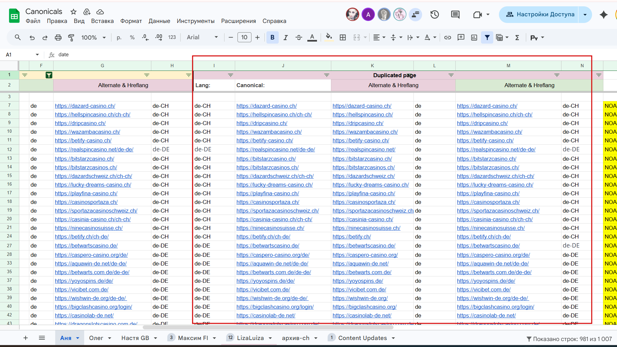Toggle italic formatting
The image size is (617, 347).
coord(285,38)
